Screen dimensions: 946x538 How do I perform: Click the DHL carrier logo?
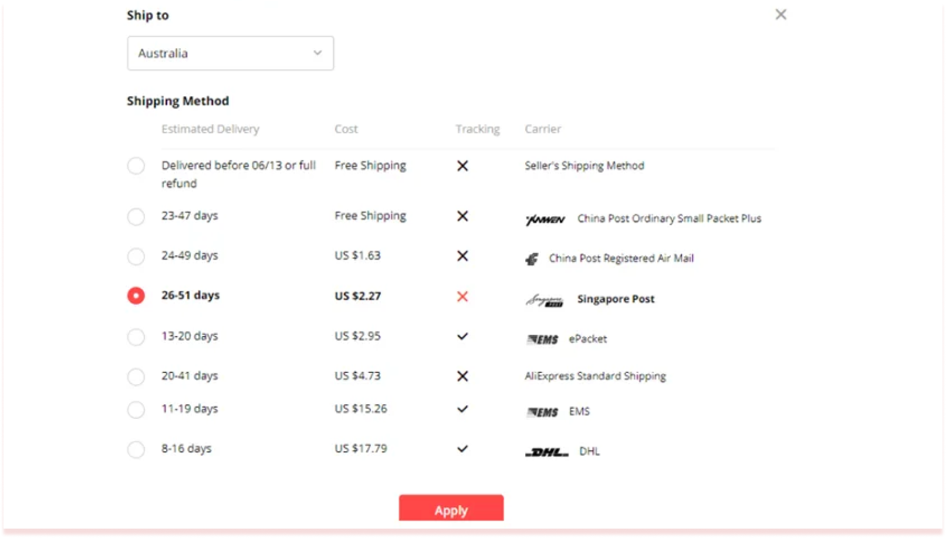coord(547,452)
